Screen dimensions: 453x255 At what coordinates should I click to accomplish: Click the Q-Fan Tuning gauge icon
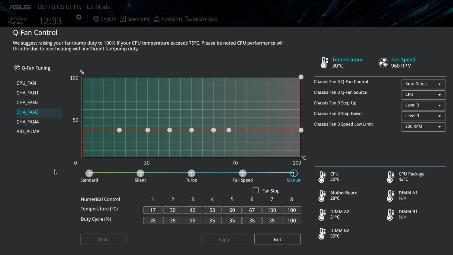pyautogui.click(x=17, y=68)
